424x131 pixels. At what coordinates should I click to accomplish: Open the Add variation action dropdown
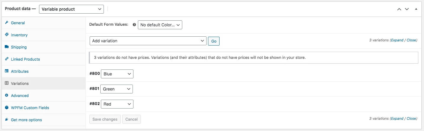coord(148,41)
